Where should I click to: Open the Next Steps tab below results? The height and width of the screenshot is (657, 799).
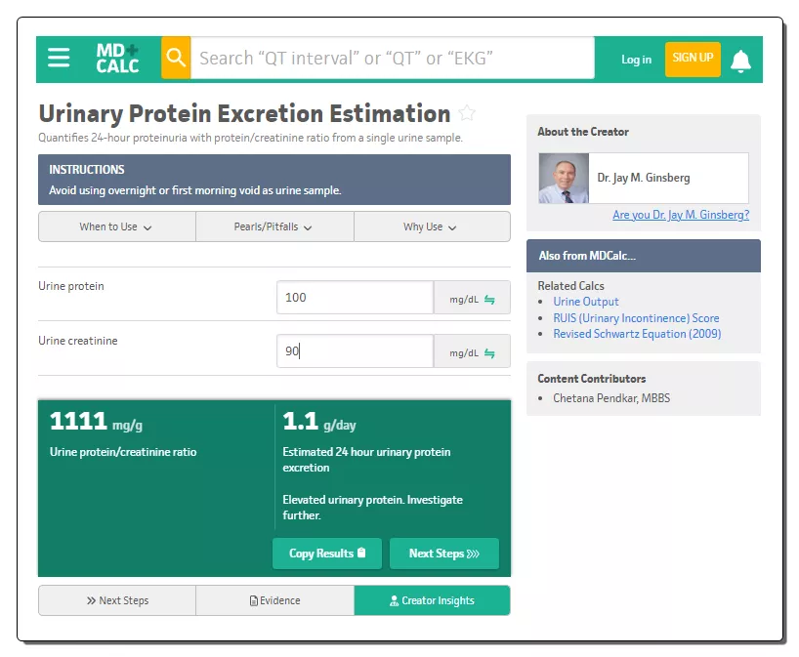coord(116,600)
